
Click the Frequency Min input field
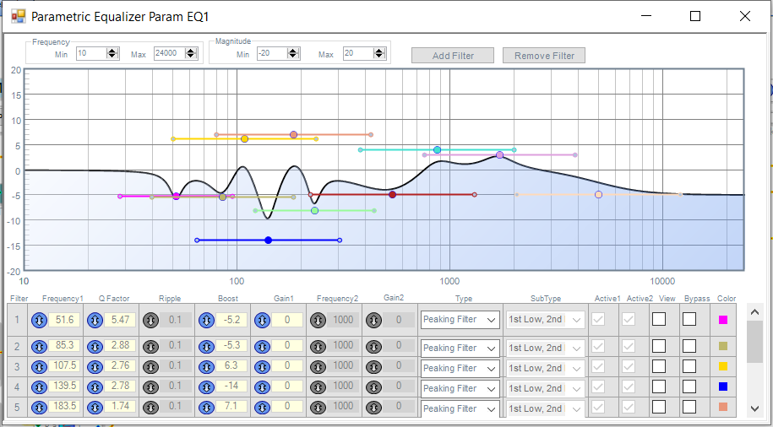[92, 54]
